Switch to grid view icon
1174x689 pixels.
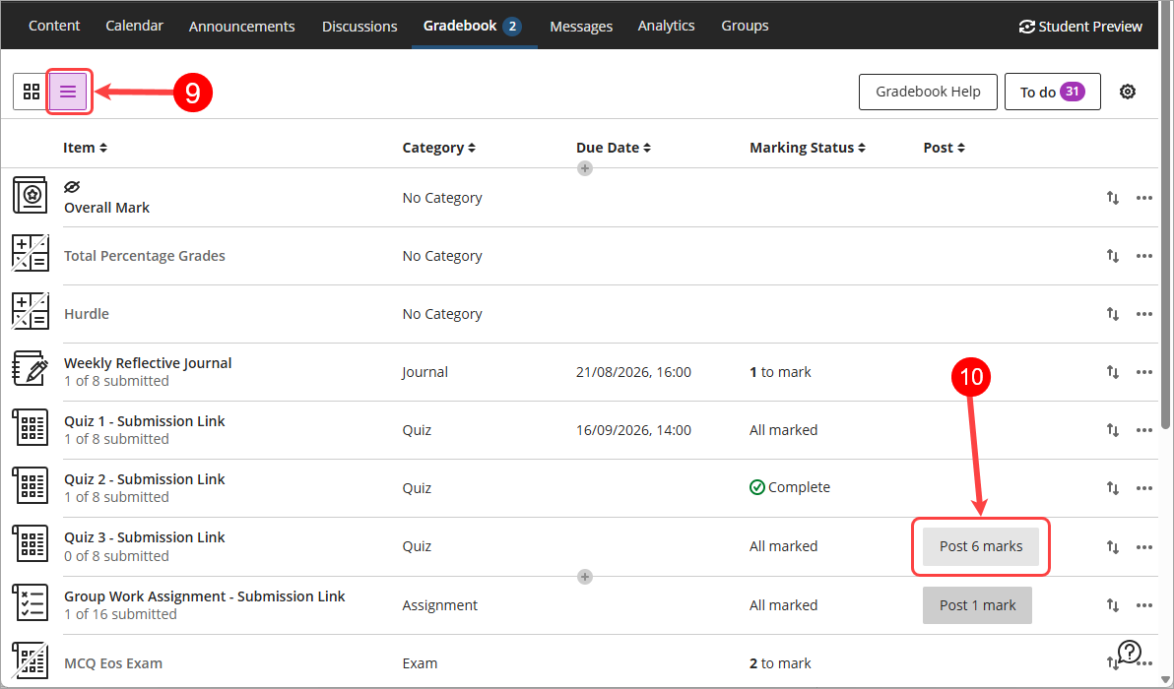click(x=32, y=92)
